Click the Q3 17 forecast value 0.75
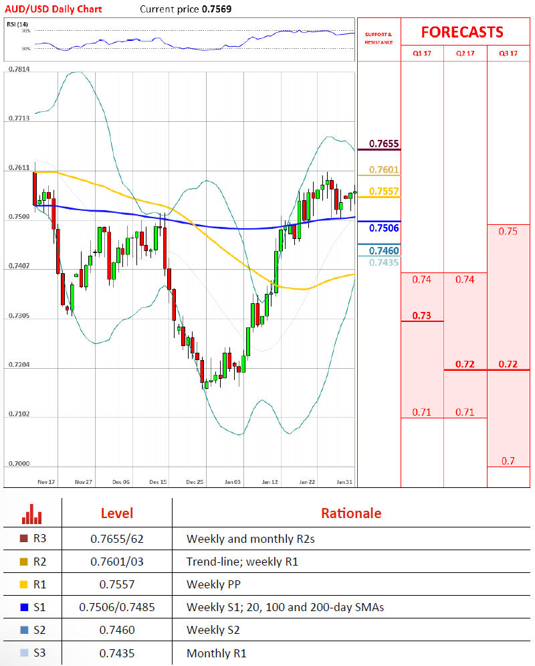The width and height of the screenshot is (535, 666). pyautogui.click(x=508, y=232)
